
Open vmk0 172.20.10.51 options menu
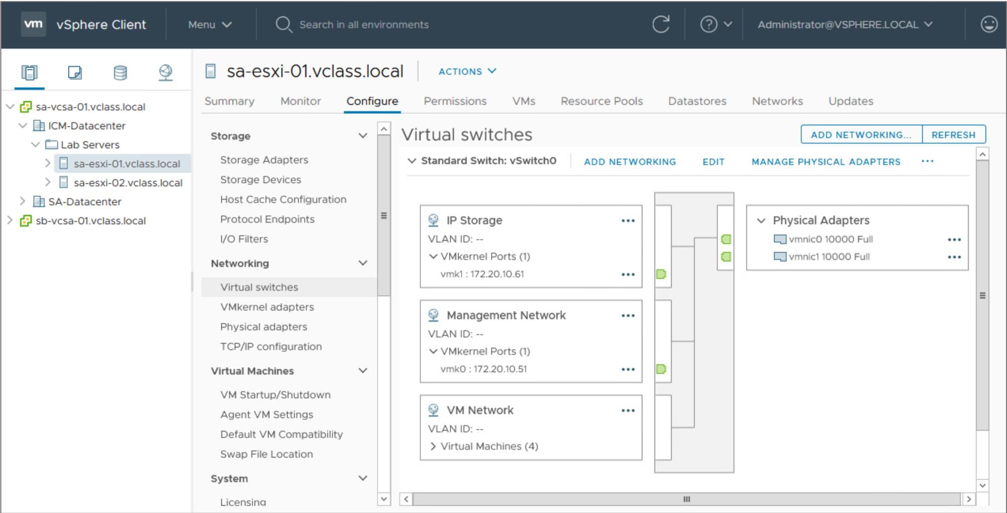[628, 369]
